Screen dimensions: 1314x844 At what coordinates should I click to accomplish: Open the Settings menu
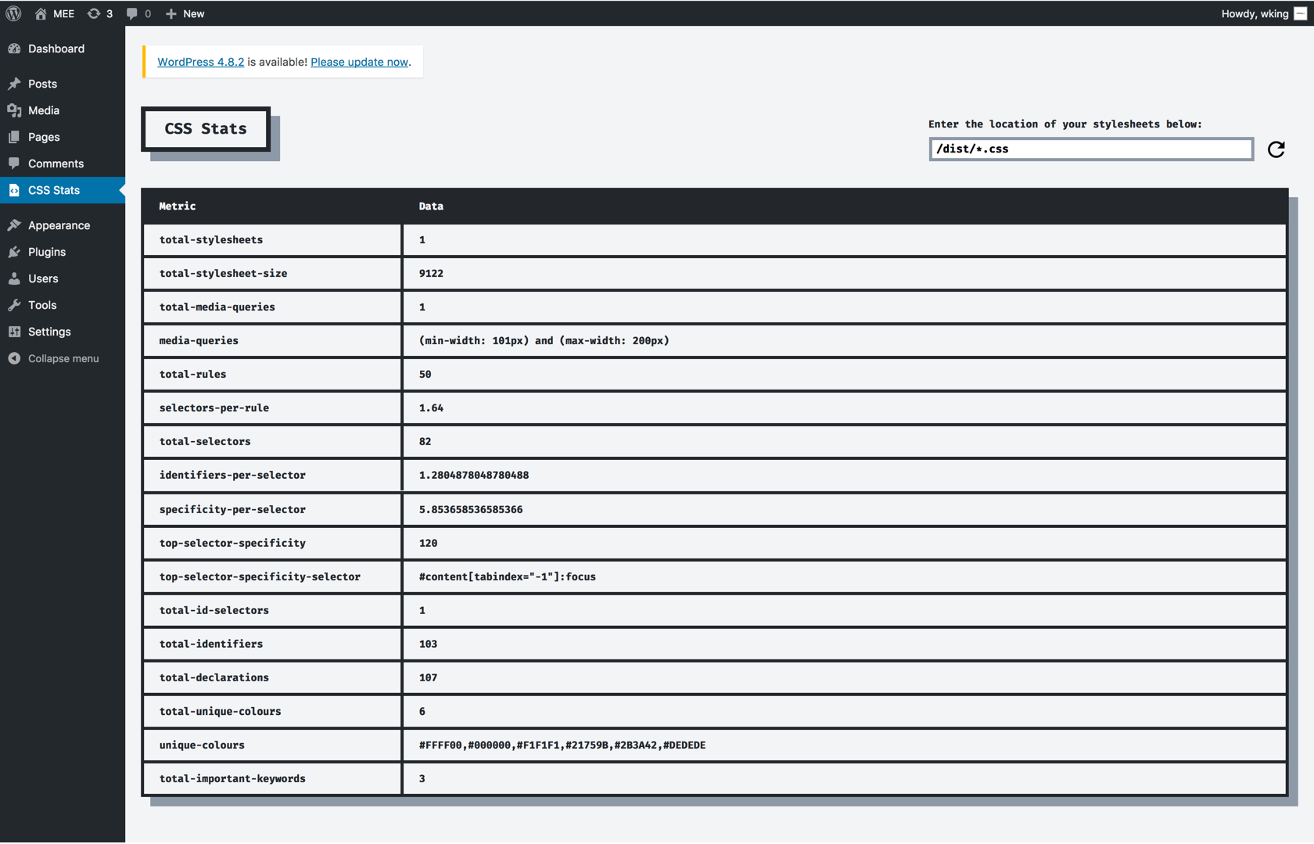click(63, 332)
